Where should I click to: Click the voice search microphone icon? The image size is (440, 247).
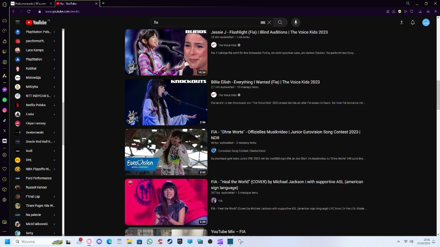coord(296,22)
